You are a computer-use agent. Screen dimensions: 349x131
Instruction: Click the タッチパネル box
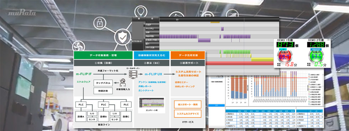pyautogui.click(x=103, y=83)
